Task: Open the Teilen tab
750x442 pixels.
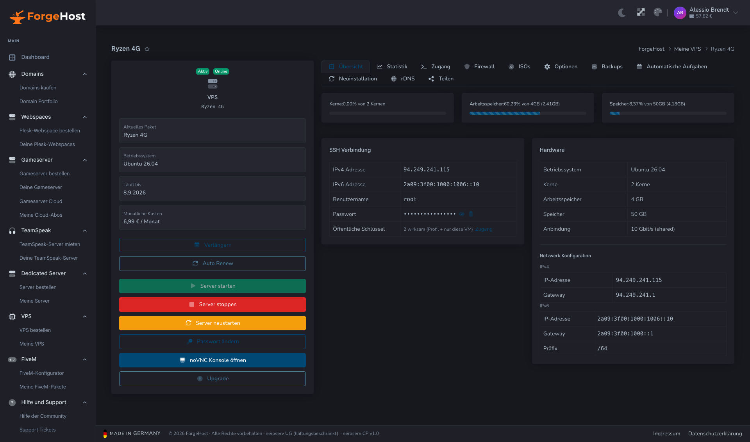Action: [441, 79]
